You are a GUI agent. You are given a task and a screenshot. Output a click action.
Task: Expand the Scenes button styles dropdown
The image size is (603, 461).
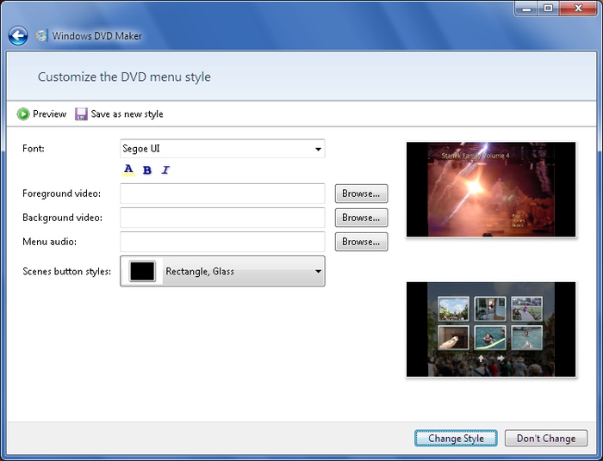point(222,271)
